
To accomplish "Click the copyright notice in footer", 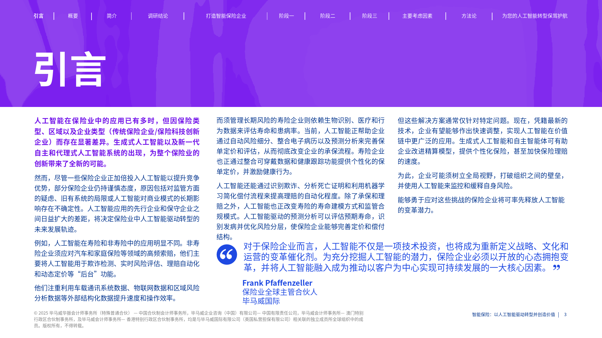I will pyautogui.click(x=199, y=319).
